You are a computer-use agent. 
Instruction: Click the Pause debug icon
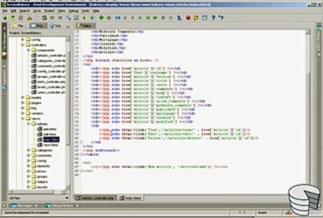(171, 18)
